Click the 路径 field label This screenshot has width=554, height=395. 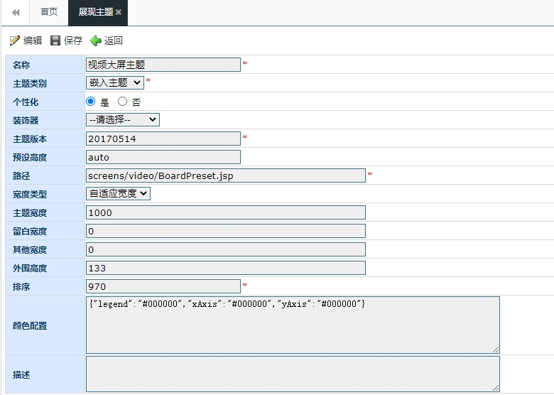21,176
